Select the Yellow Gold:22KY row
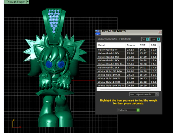 click(x=127, y=68)
